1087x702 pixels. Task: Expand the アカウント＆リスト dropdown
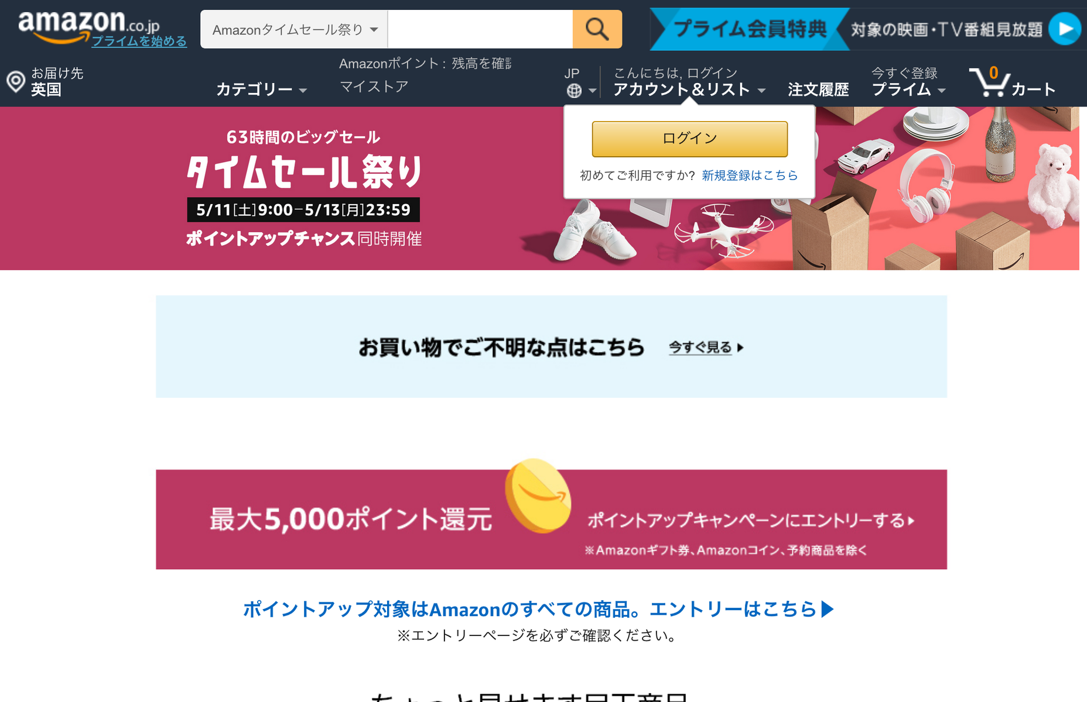coord(689,90)
